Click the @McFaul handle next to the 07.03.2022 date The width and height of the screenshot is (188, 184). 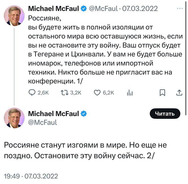[103, 9]
